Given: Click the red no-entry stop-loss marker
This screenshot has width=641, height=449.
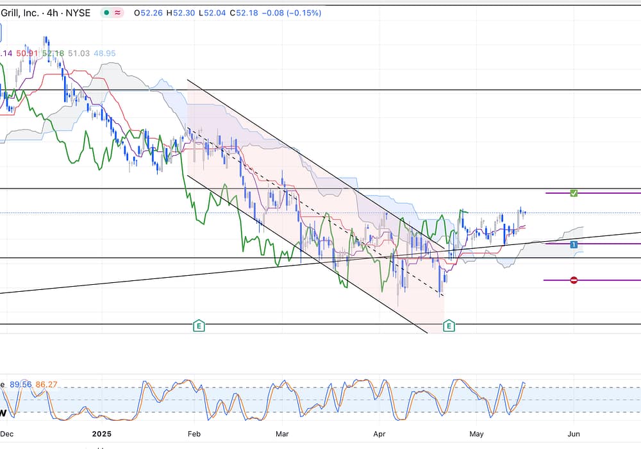Looking at the screenshot, I should coord(574,280).
